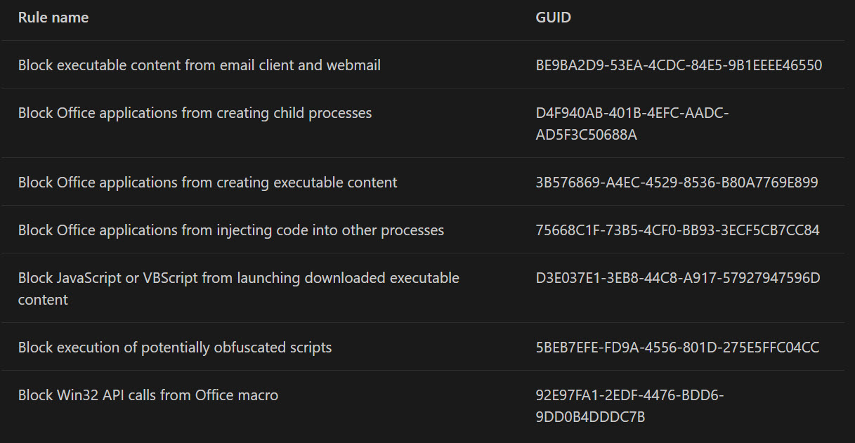
Task: Click the "injecting code into other processes" rule
Action: (230, 230)
